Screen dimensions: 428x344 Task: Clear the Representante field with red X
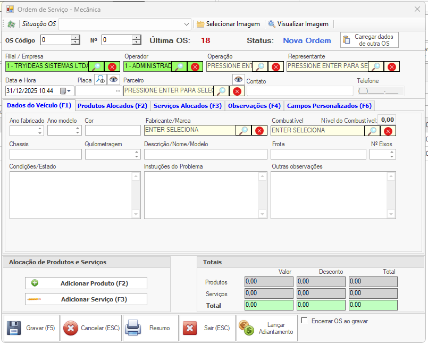point(392,66)
